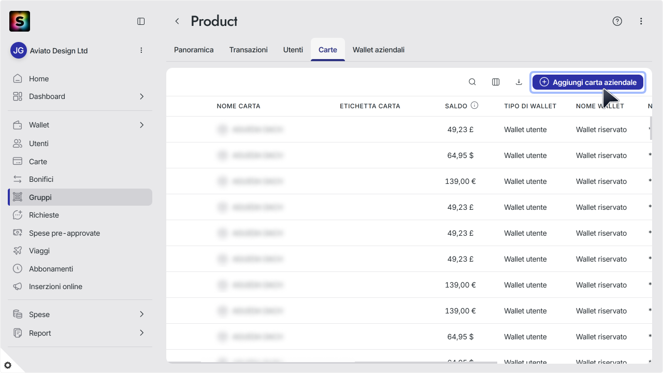The height and width of the screenshot is (373, 663).
Task: Open the settings gear in bottom corner
Action: point(8,365)
